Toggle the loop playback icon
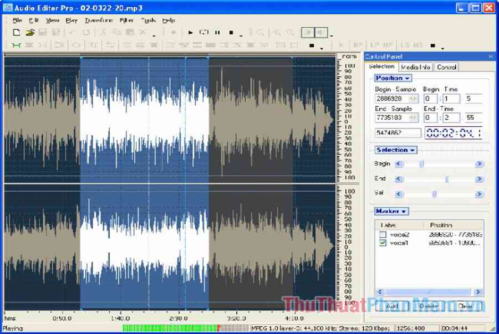Viewport: 499px width, 334px height. pos(203,33)
